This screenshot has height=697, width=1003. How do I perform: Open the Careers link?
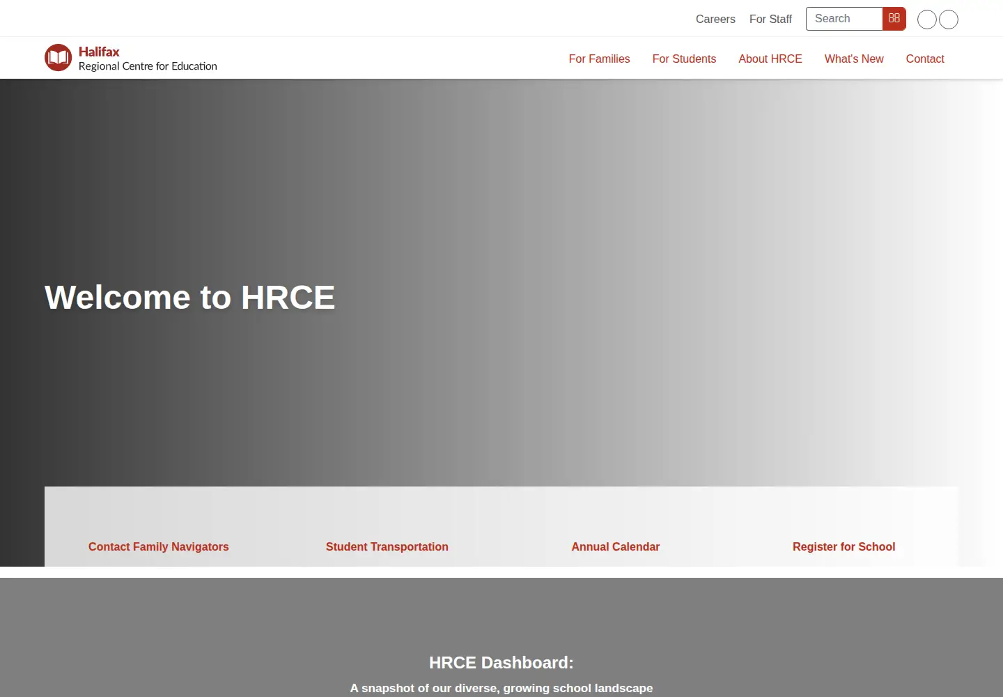[x=715, y=20]
